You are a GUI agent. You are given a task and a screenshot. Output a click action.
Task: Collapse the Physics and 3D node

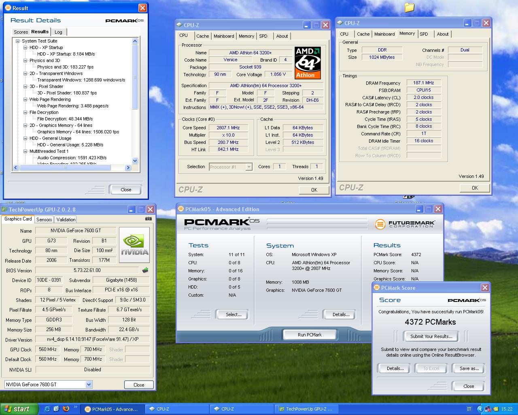(x=25, y=60)
